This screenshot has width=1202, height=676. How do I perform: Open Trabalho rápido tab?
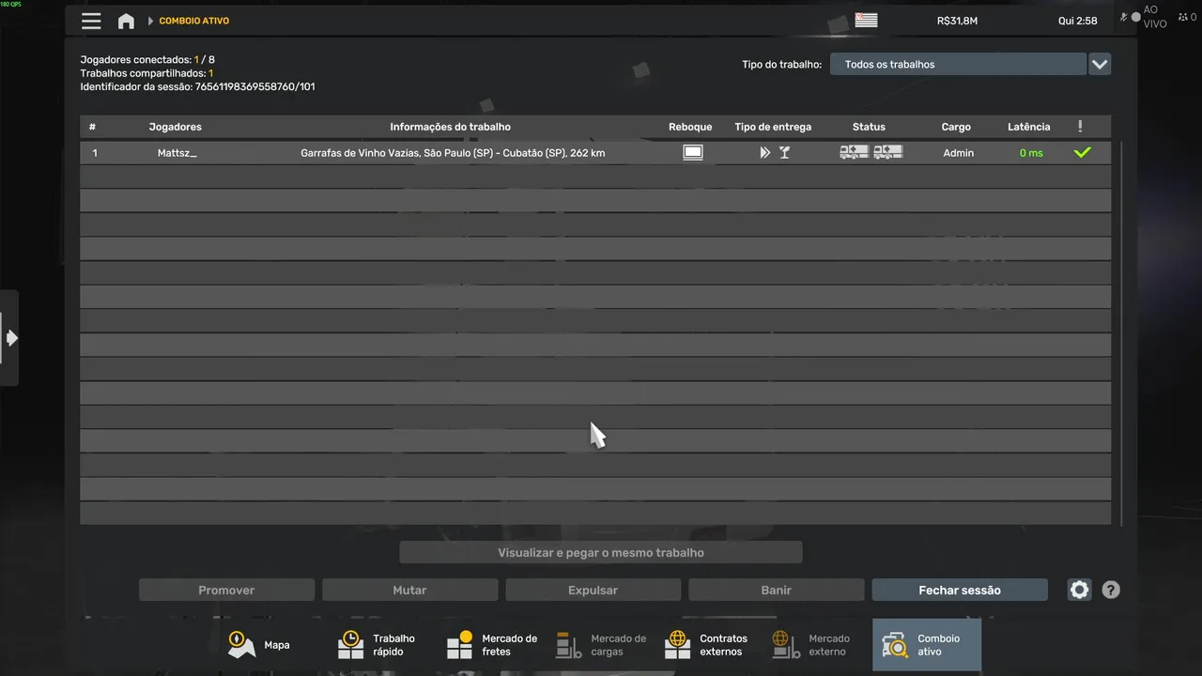coord(378,645)
